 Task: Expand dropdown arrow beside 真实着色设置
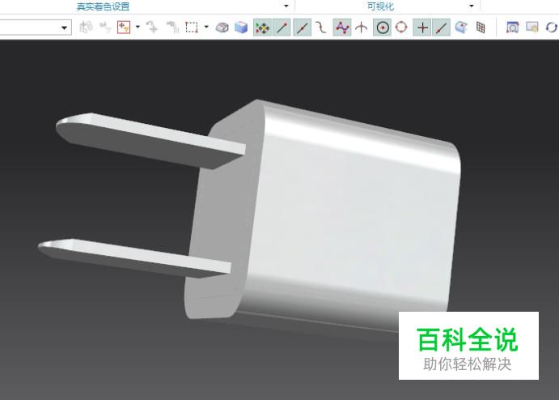click(x=286, y=6)
